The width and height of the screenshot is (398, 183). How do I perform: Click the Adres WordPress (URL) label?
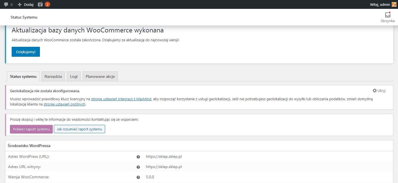coord(29,157)
